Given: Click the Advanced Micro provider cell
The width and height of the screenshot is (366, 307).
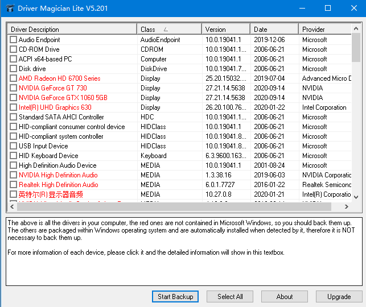Looking at the screenshot, I should point(327,78).
